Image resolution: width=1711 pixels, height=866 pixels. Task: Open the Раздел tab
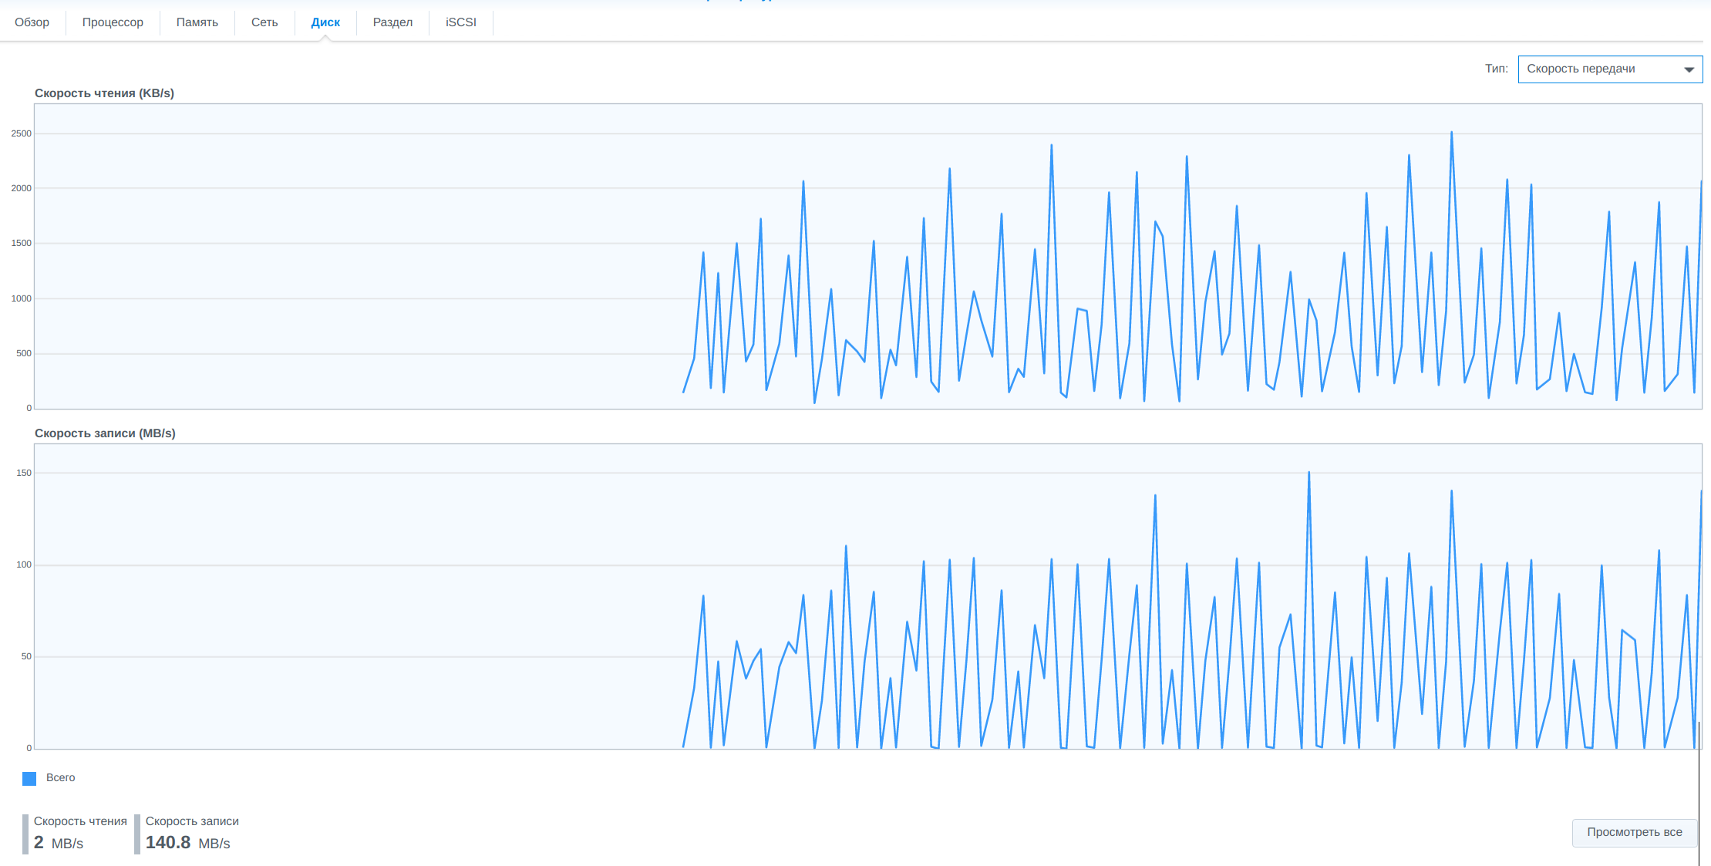(x=393, y=22)
